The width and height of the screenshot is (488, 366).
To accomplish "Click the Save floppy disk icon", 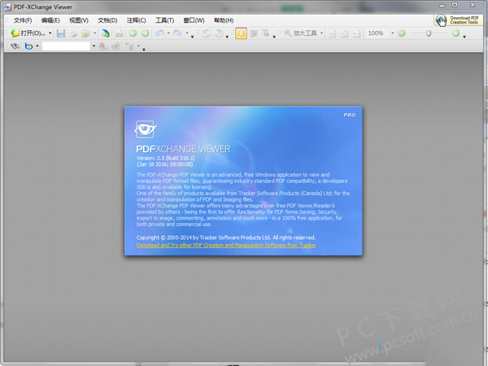I will click(x=61, y=33).
